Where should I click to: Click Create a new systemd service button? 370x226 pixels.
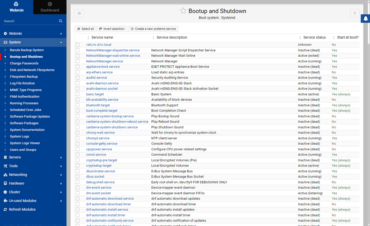(x=153, y=29)
